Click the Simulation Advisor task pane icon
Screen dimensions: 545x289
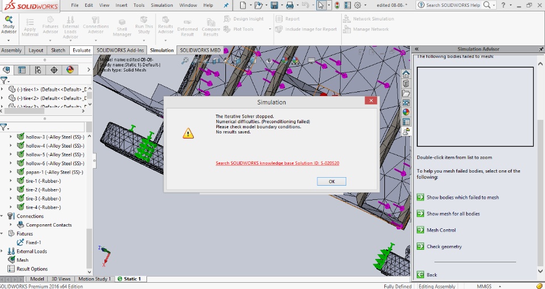pos(405,131)
